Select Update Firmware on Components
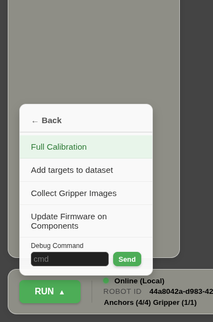 (x=86, y=221)
